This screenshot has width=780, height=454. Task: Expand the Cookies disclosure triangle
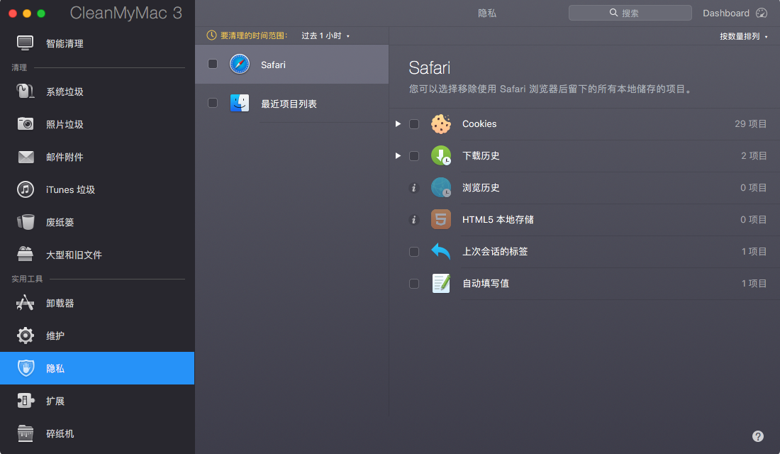398,124
